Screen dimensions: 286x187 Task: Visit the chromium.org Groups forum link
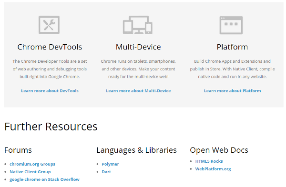coord(32,164)
